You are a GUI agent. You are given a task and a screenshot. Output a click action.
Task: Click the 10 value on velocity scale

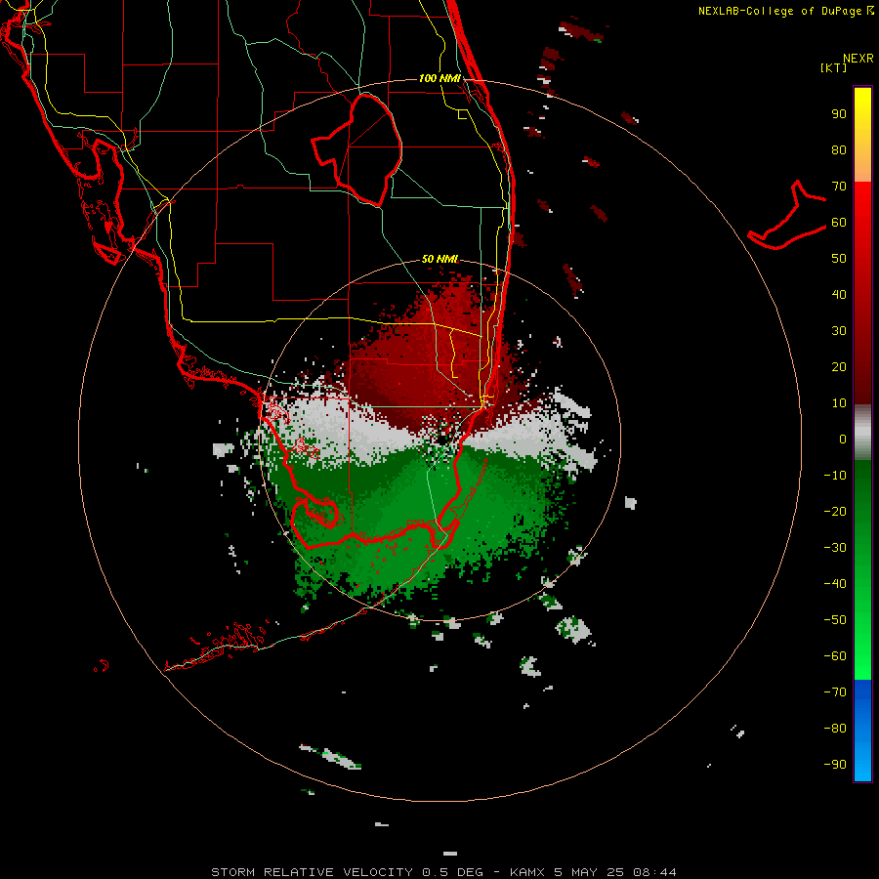[839, 403]
